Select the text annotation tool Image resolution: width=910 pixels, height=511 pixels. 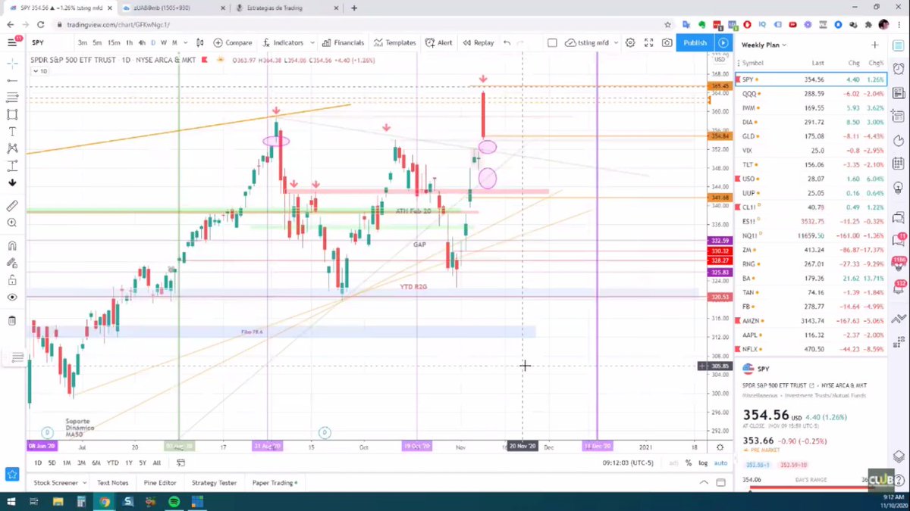(x=12, y=131)
